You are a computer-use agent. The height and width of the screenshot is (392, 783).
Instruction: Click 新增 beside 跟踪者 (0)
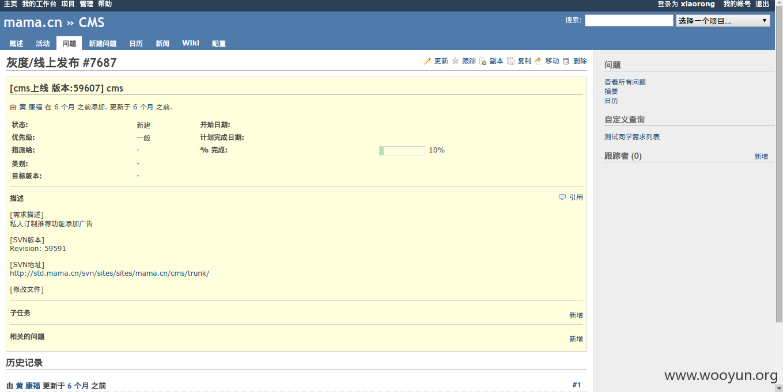click(761, 157)
